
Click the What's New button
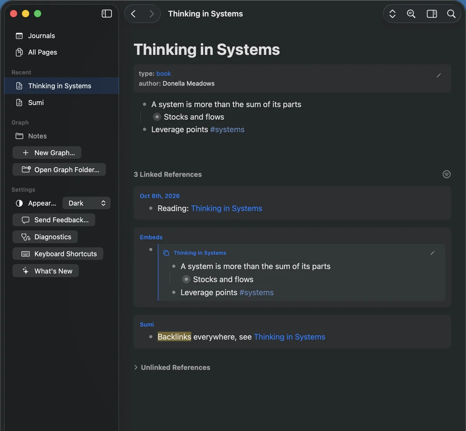pos(46,271)
